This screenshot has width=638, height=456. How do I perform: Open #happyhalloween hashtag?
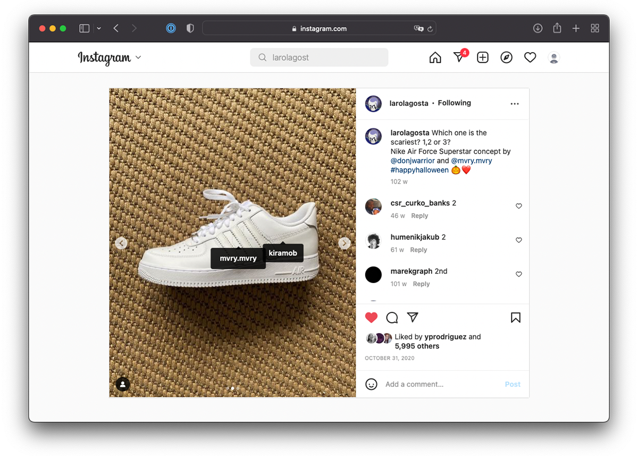pos(419,170)
